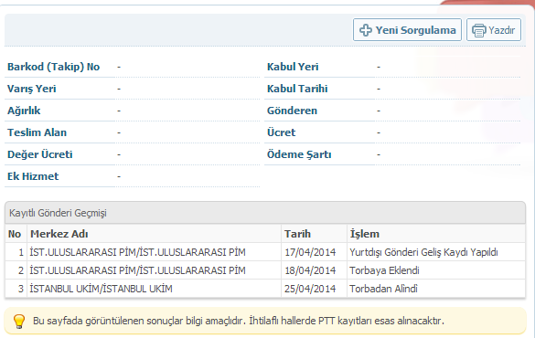Click the Yazdır print button

point(493,30)
